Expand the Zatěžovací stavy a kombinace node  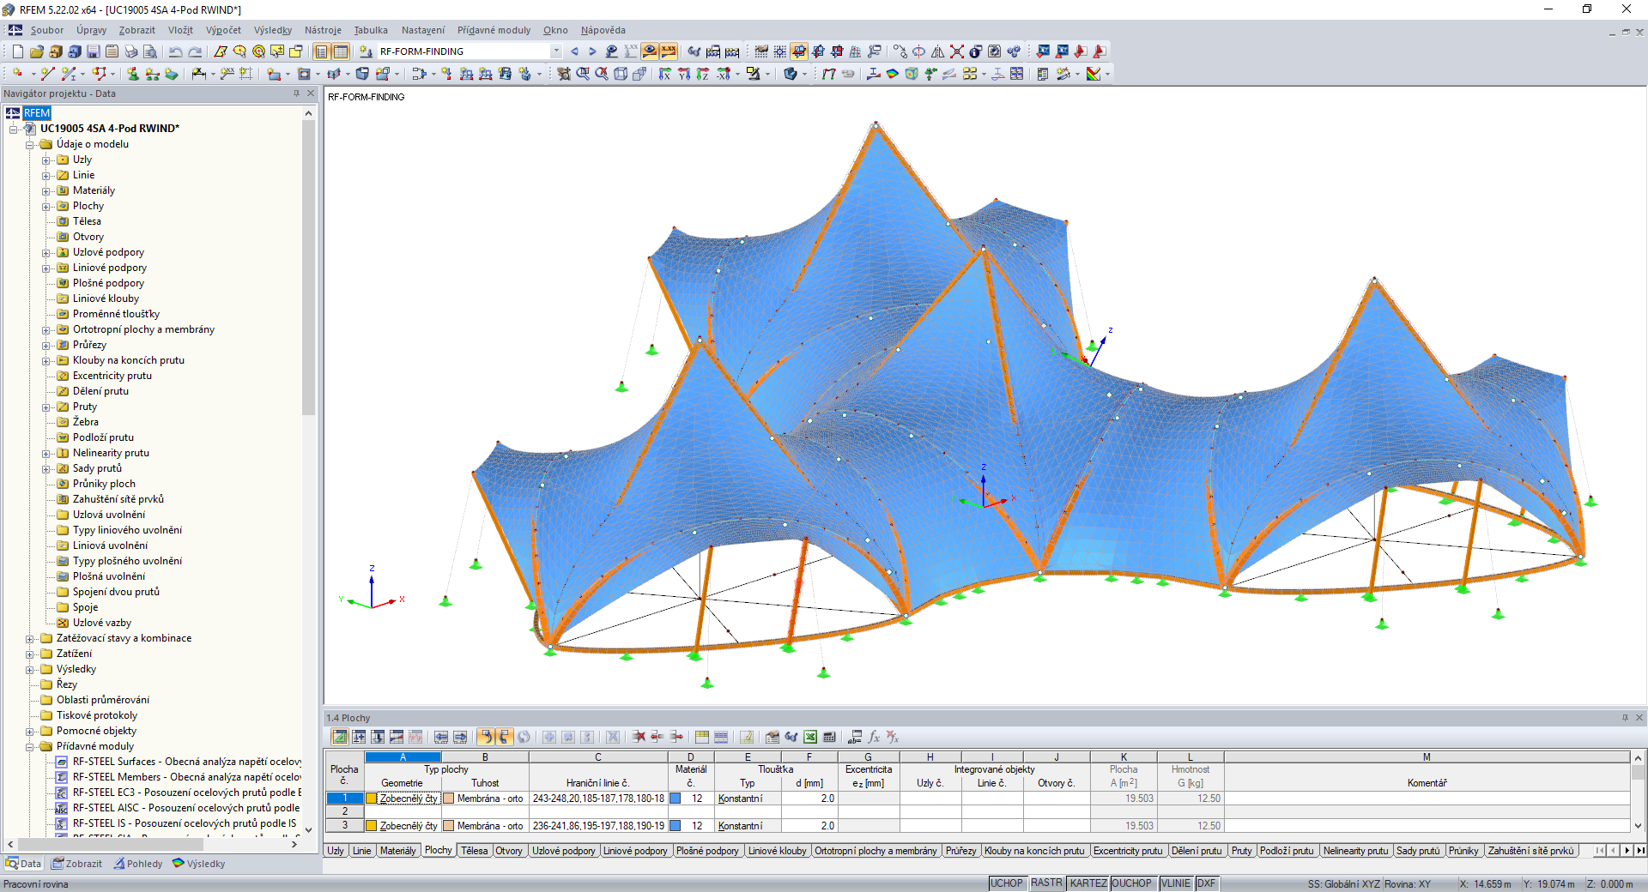pyautogui.click(x=30, y=638)
